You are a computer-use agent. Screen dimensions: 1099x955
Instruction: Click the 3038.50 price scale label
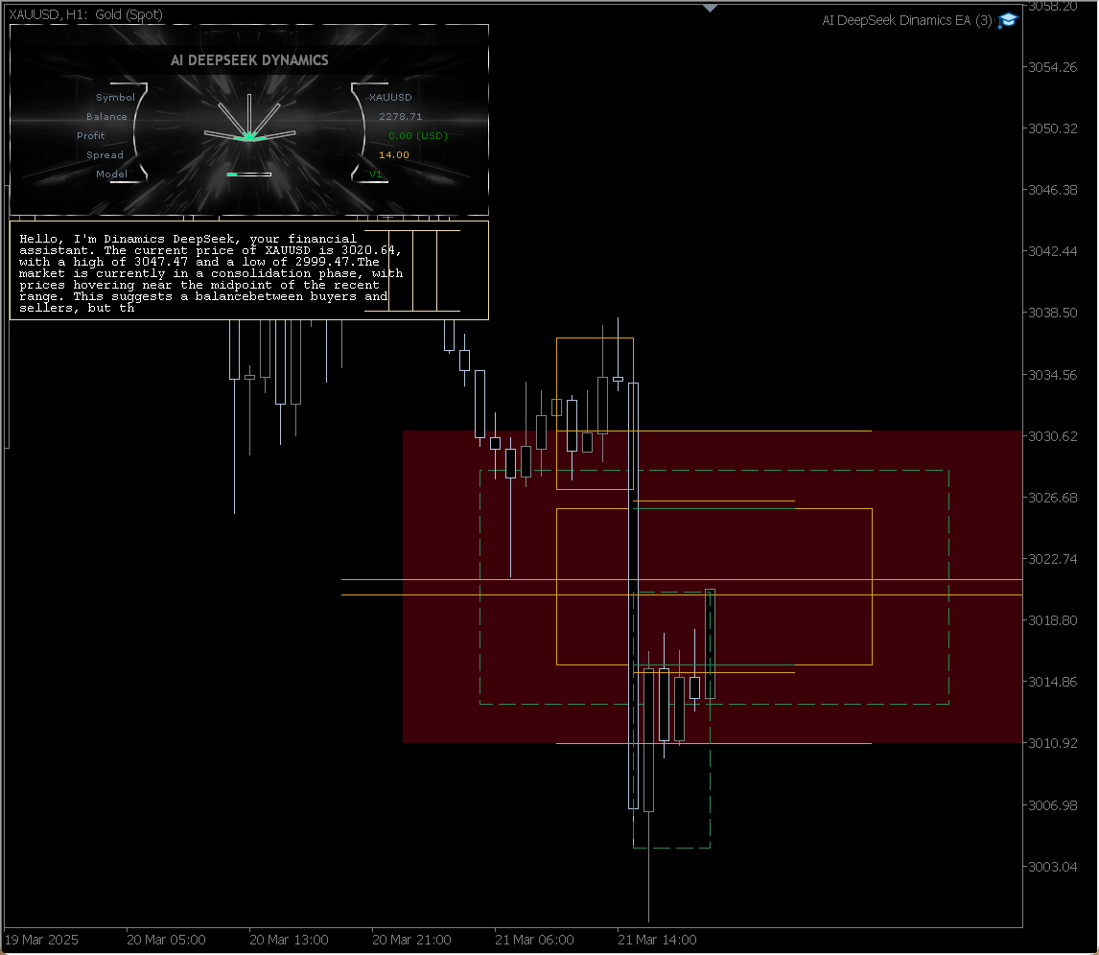click(1053, 313)
